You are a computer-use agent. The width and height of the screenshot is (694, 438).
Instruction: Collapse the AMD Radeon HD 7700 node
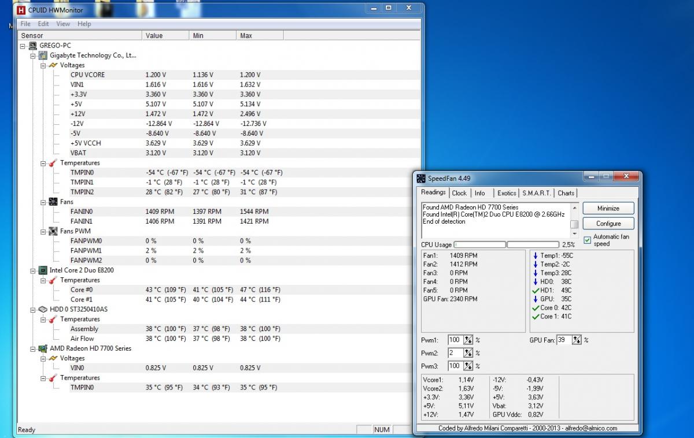click(x=33, y=348)
